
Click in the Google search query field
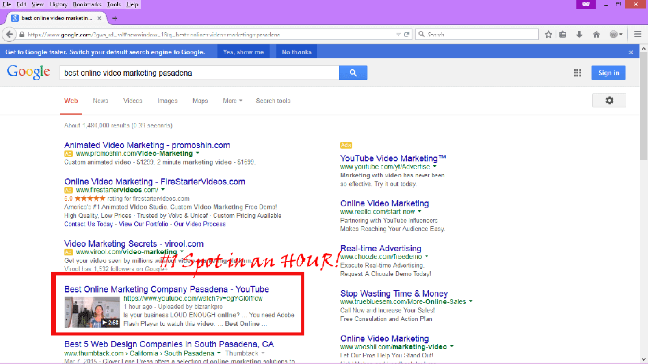click(199, 73)
